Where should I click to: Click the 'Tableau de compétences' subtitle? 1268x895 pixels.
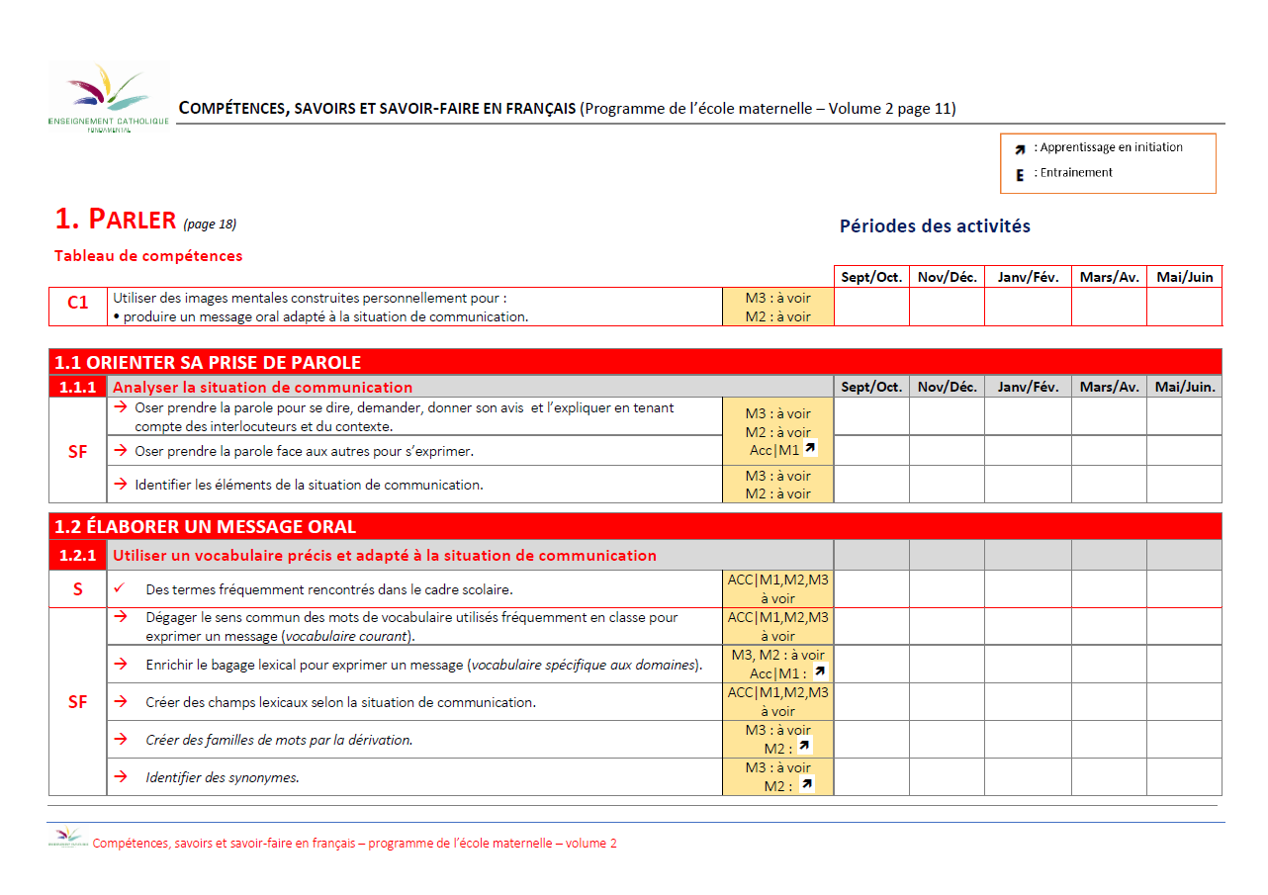point(148,256)
